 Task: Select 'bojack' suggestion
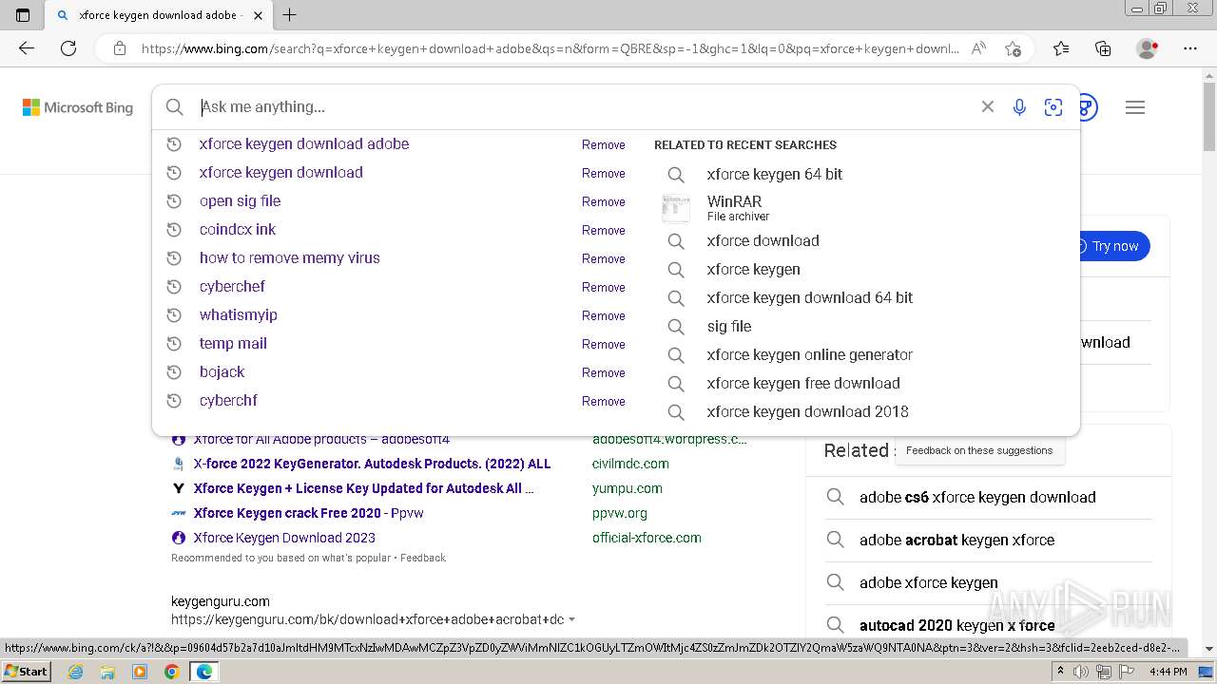pyautogui.click(x=222, y=372)
